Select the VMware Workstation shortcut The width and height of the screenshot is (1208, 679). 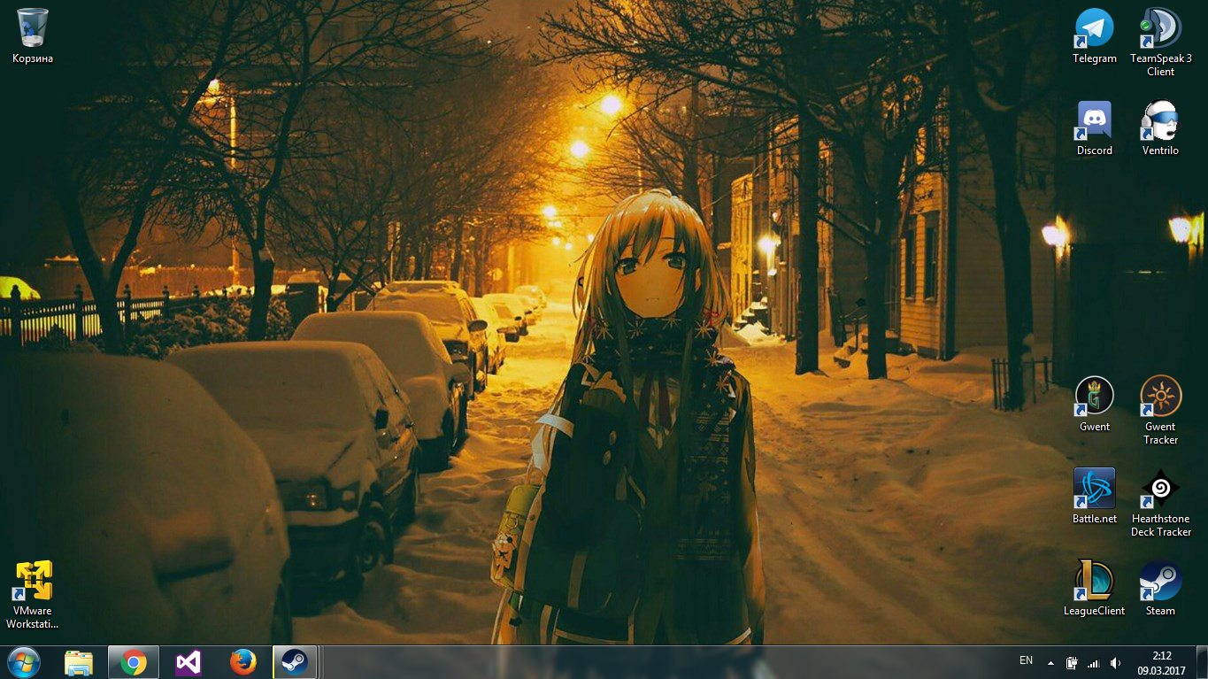[33, 595]
